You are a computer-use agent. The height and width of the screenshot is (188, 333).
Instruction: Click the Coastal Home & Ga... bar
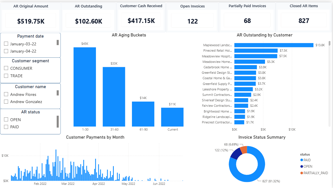coord(245,78)
